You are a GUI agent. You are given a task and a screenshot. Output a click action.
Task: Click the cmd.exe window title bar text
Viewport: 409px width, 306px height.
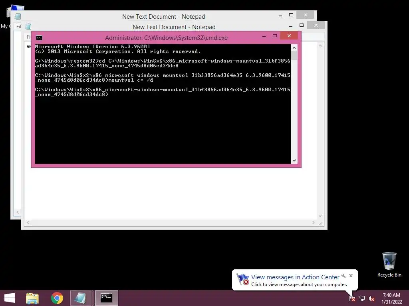[x=166, y=38]
